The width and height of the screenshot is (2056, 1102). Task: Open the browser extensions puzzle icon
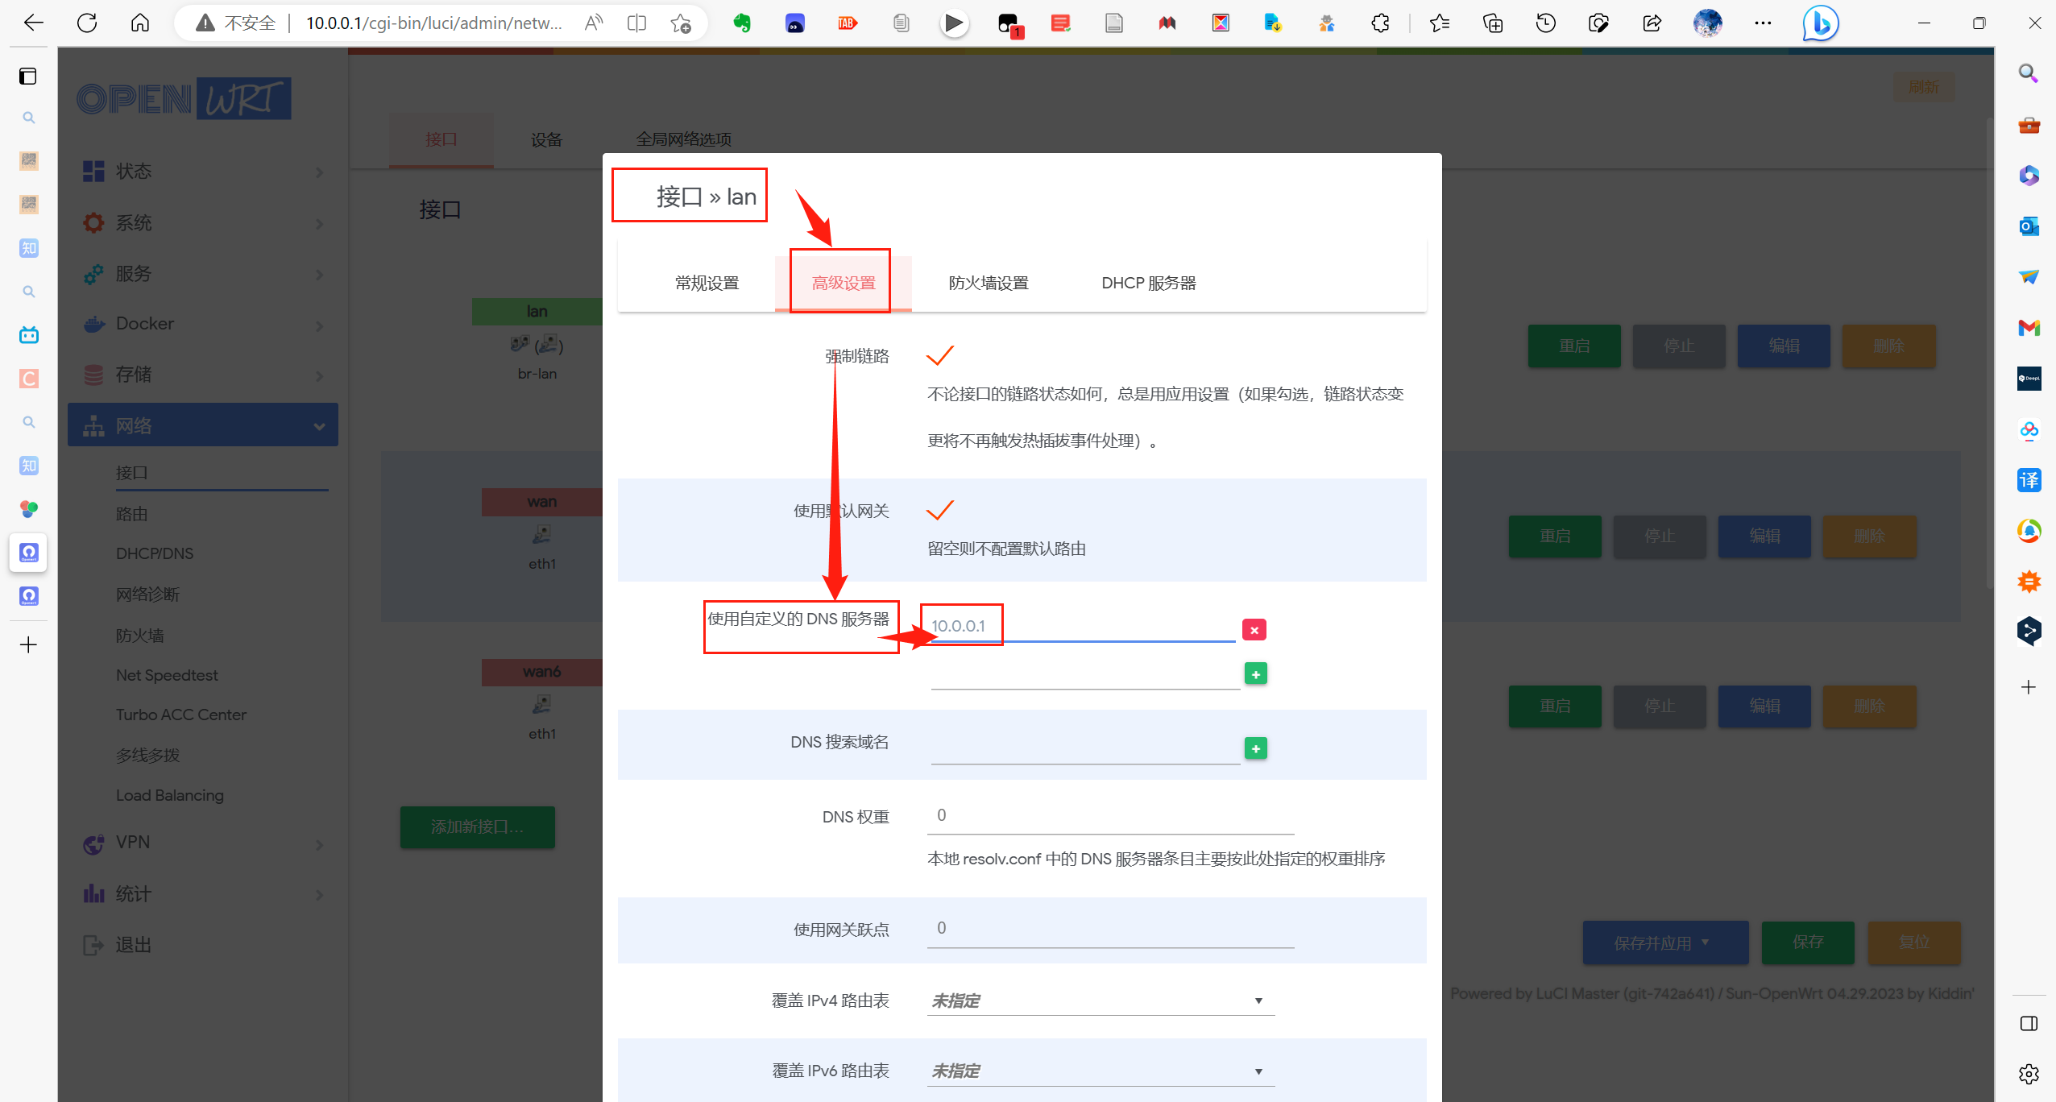tap(1380, 23)
